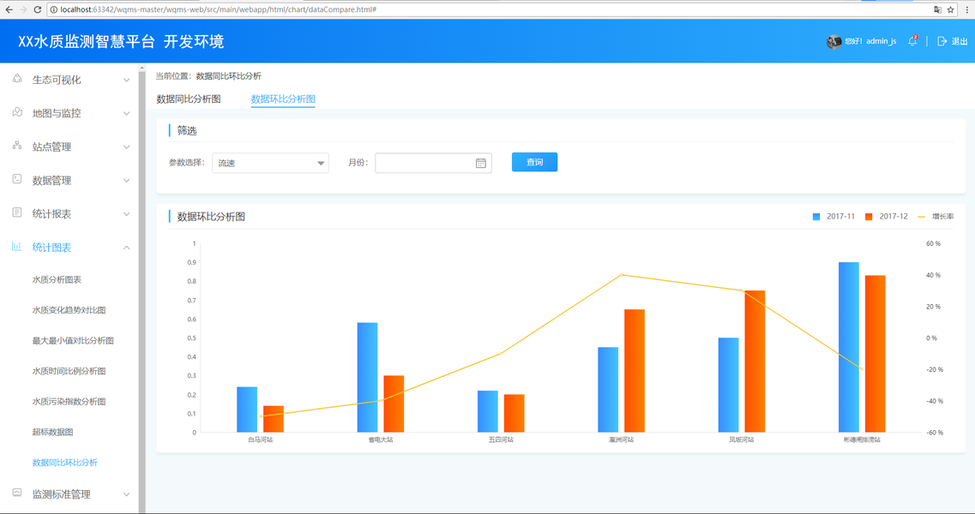
Task: Toggle the 增长率 legend line
Action: tap(936, 216)
